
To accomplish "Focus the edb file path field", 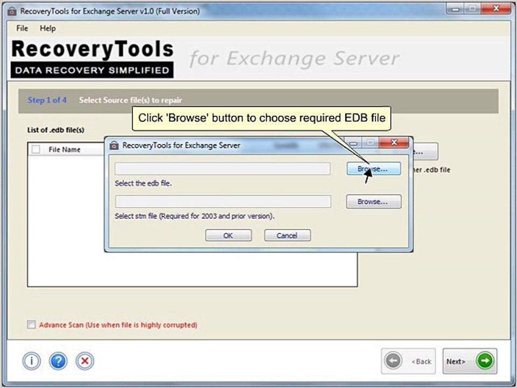I will 222,169.
